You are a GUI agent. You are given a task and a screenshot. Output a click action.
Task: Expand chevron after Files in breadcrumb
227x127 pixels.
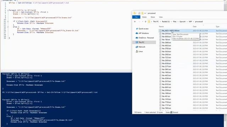178,22
